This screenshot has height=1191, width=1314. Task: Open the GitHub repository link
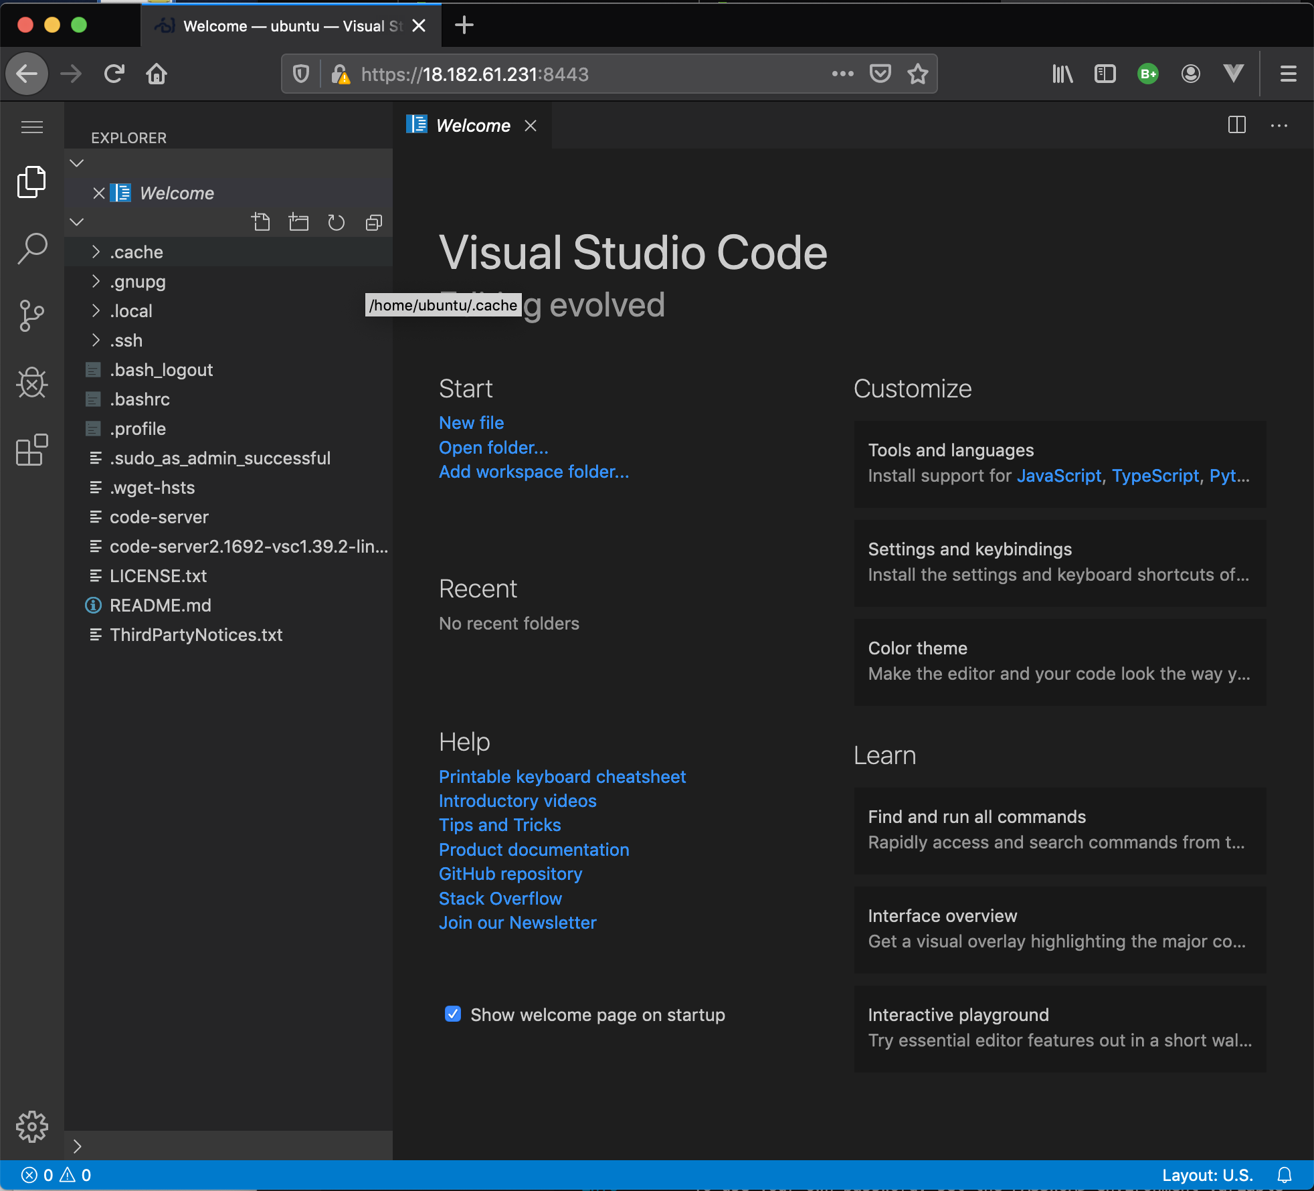pos(510,874)
